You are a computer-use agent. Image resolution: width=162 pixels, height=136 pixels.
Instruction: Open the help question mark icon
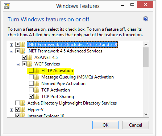tap(146, 19)
